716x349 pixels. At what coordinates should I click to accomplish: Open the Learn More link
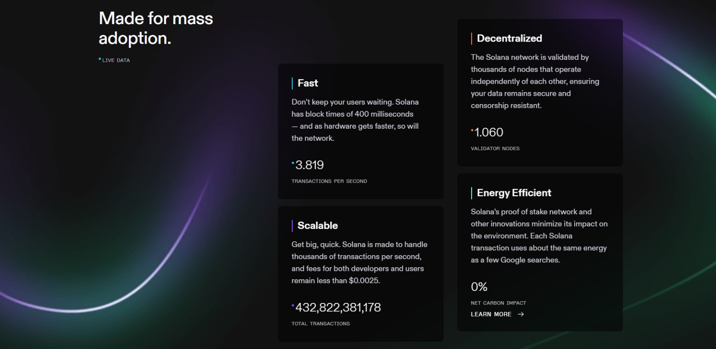pyautogui.click(x=491, y=314)
